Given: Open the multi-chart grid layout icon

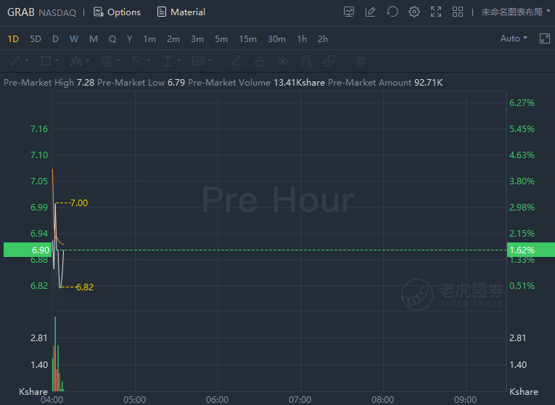Looking at the screenshot, I should click(x=458, y=12).
